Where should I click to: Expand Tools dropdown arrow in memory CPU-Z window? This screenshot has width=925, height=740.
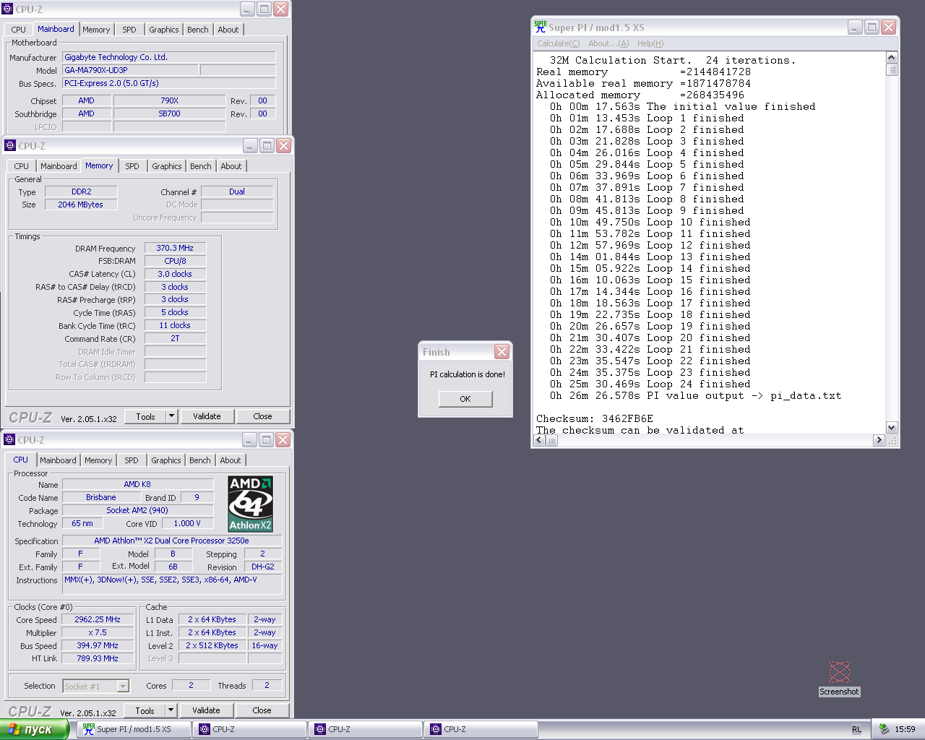[171, 417]
